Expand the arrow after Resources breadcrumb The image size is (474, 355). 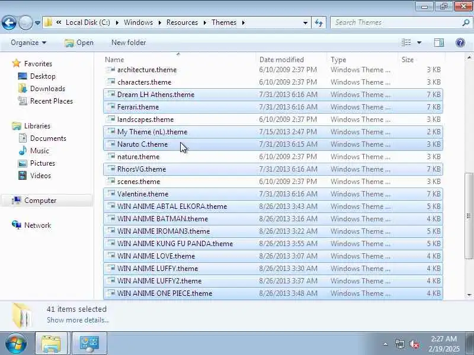[204, 22]
